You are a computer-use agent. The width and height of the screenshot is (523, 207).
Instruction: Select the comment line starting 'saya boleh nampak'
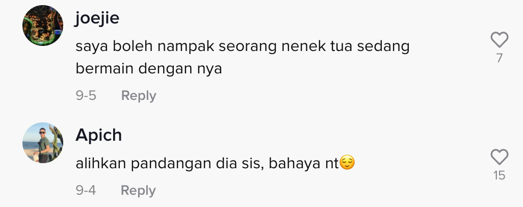pyautogui.click(x=243, y=47)
